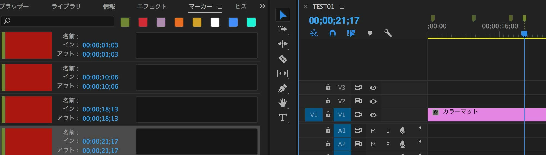Close the TEST01 sequence tab
Image resolution: width=546 pixels, height=155 pixels.
click(305, 7)
